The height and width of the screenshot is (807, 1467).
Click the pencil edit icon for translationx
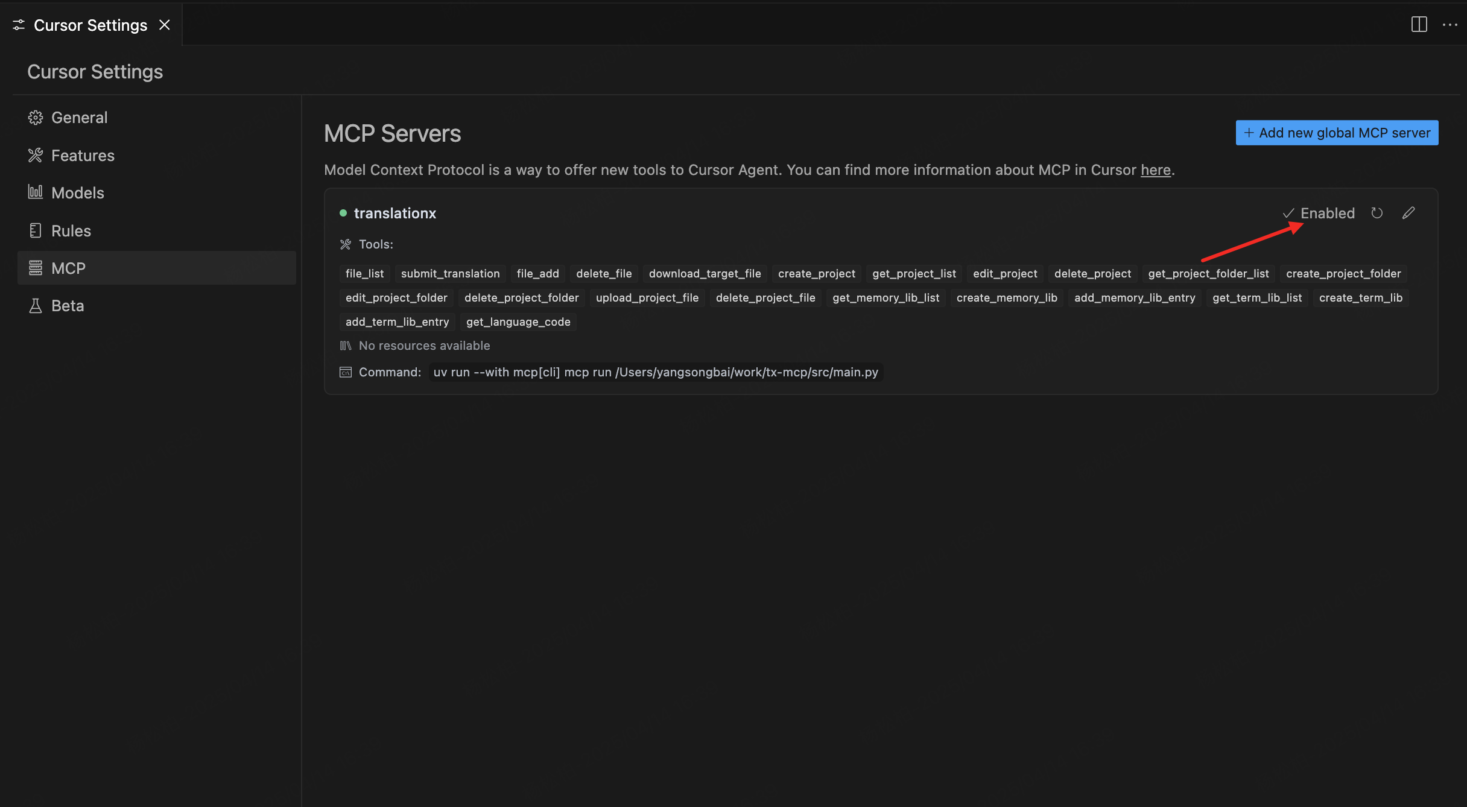point(1408,213)
